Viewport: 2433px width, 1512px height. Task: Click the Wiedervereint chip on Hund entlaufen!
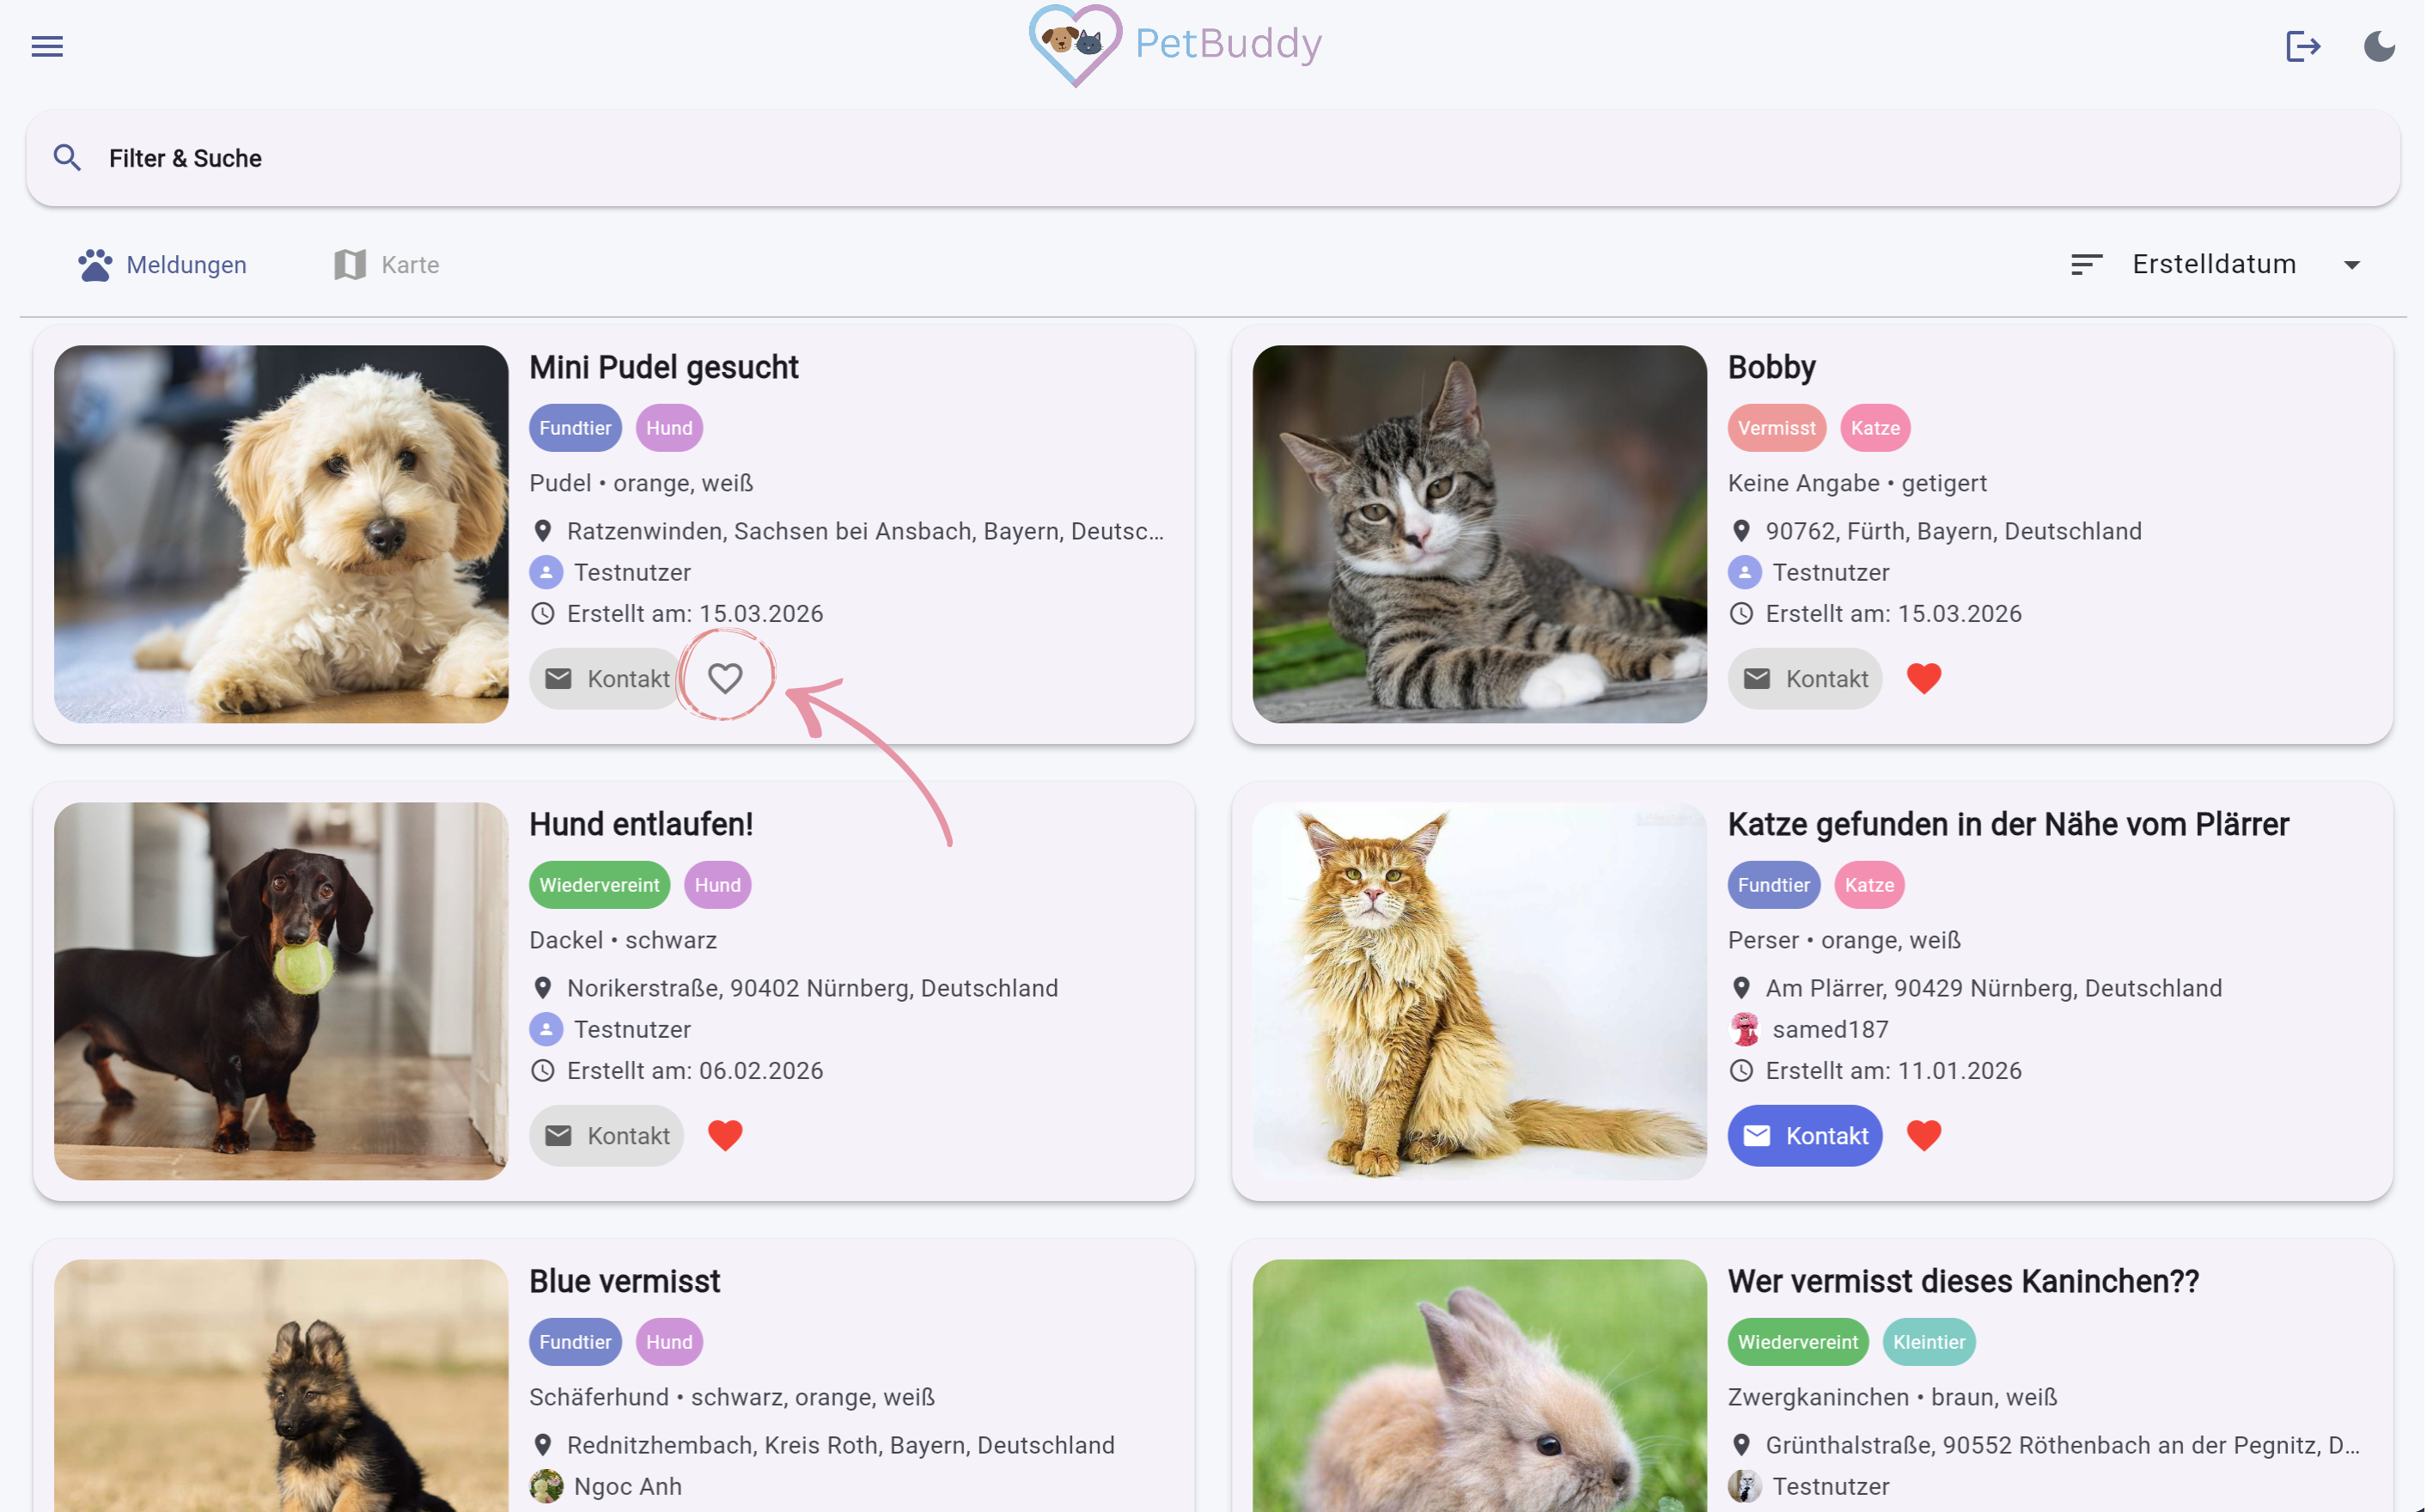599,885
